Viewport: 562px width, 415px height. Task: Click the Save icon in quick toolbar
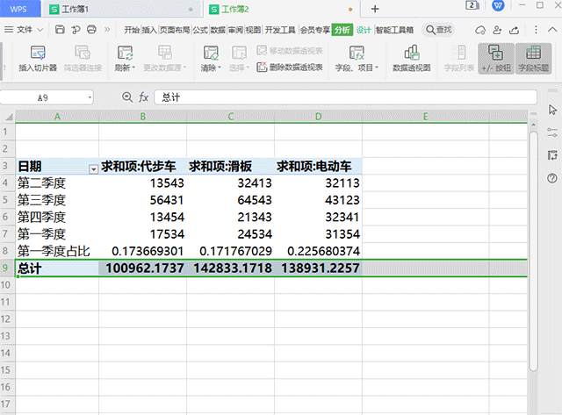60,30
